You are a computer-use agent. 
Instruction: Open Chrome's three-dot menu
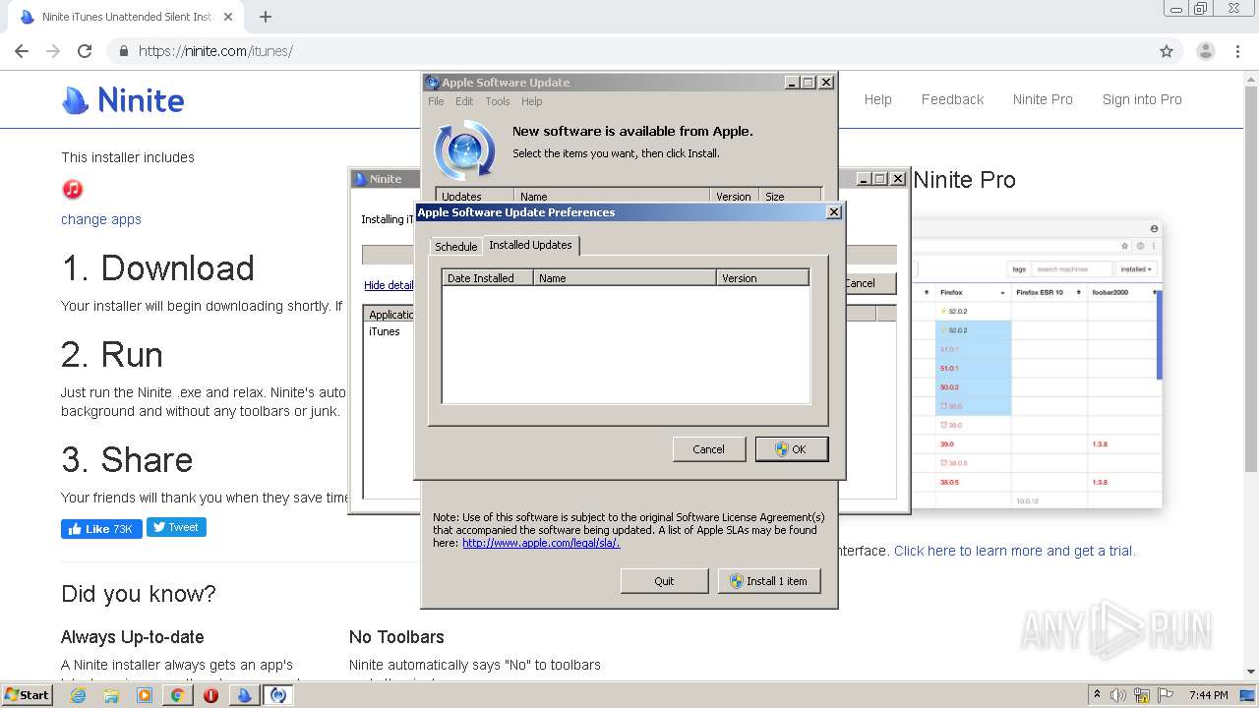pos(1237,51)
